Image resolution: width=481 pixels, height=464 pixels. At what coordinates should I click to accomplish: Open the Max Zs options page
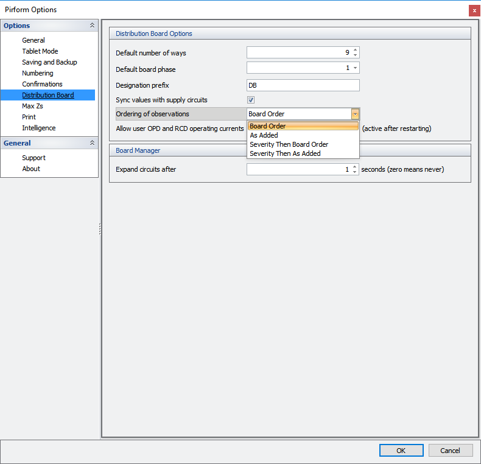tap(32, 106)
